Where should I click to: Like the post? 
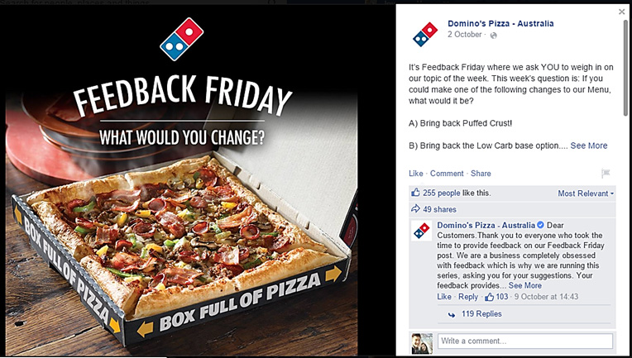coord(415,174)
